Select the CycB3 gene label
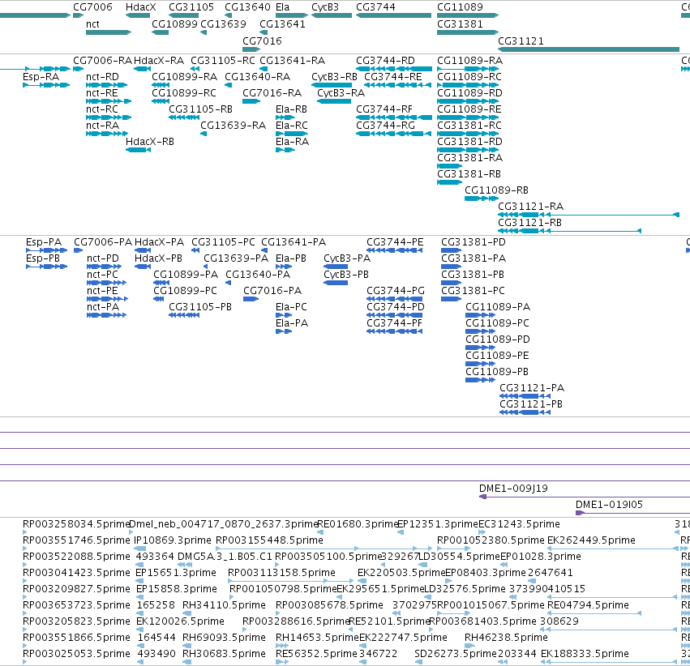Image resolution: width=690 pixels, height=666 pixels. click(x=325, y=7)
